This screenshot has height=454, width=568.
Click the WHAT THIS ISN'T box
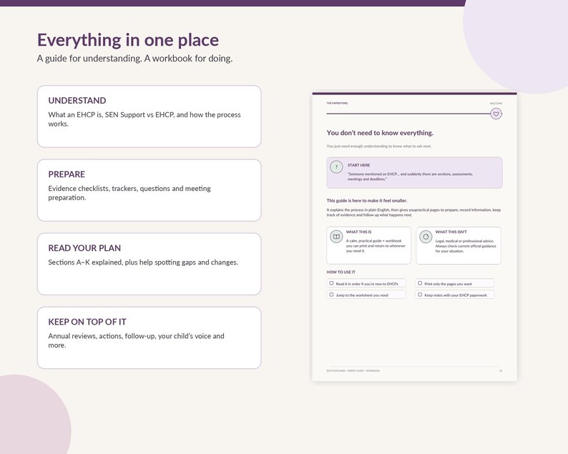click(459, 245)
